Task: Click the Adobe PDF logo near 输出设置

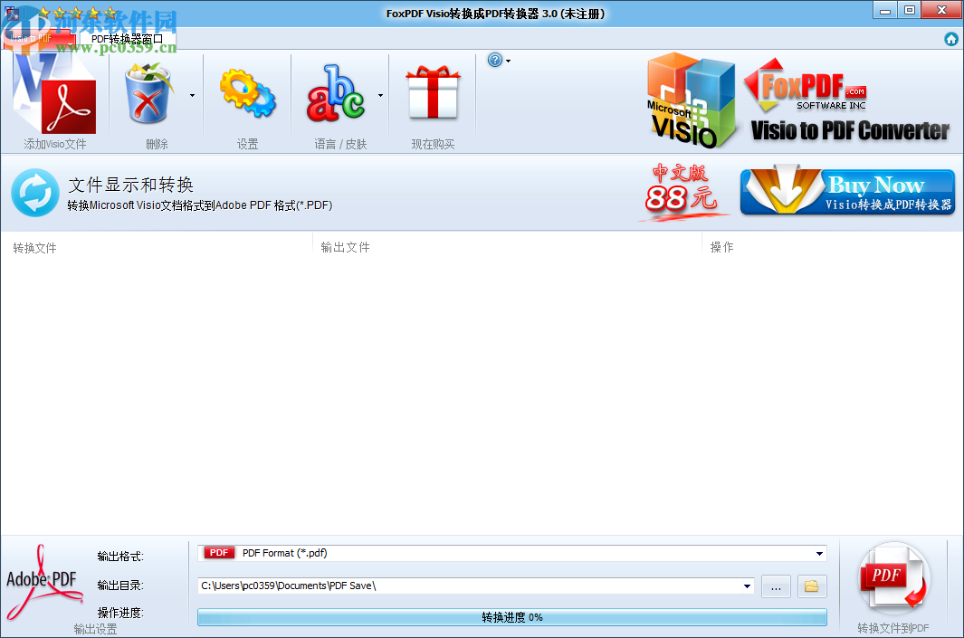Action: [43, 579]
